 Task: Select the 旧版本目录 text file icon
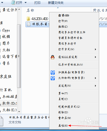click(29, 24)
